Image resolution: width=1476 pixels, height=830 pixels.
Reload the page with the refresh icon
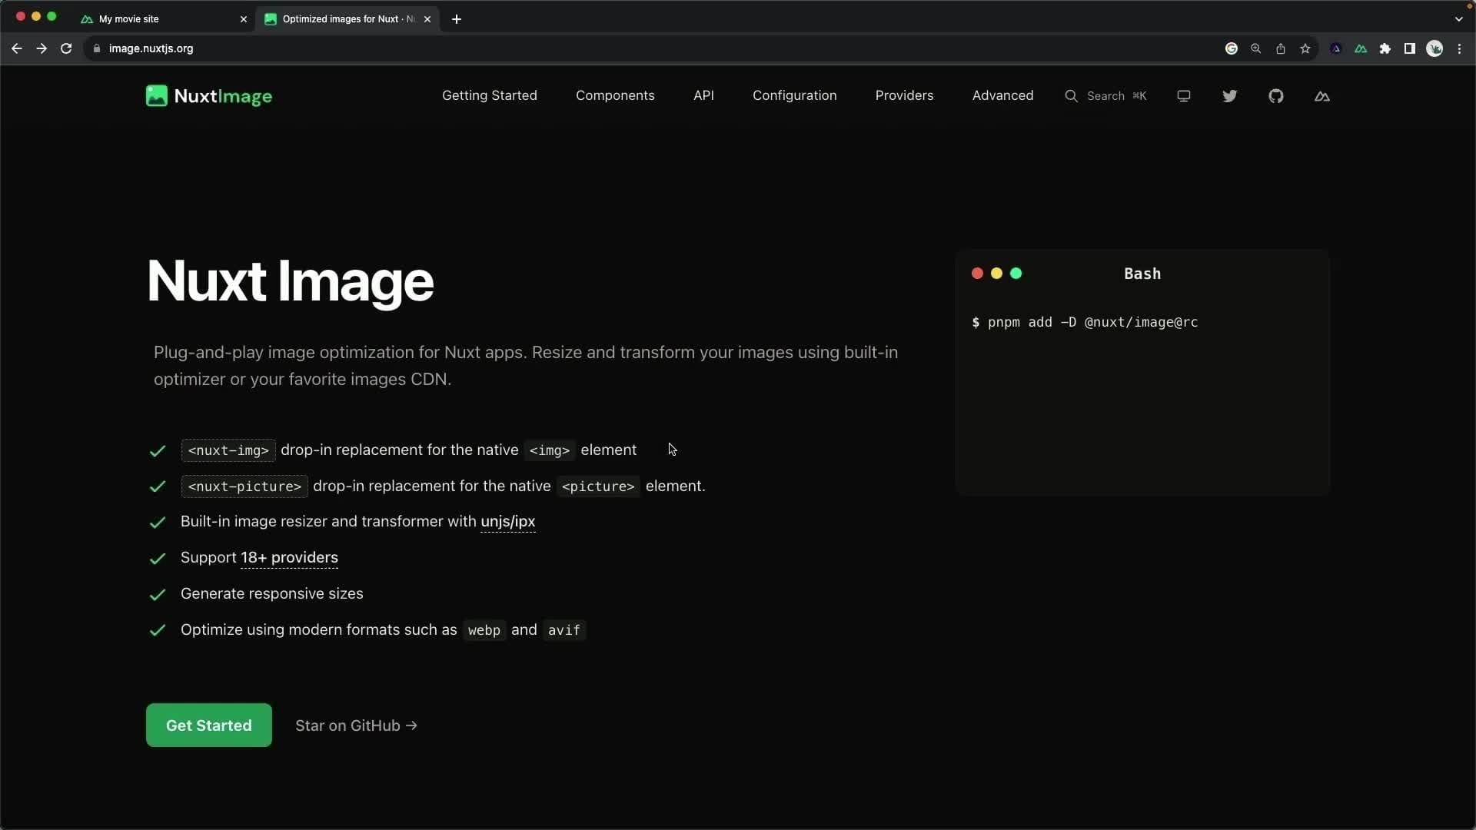click(x=66, y=48)
